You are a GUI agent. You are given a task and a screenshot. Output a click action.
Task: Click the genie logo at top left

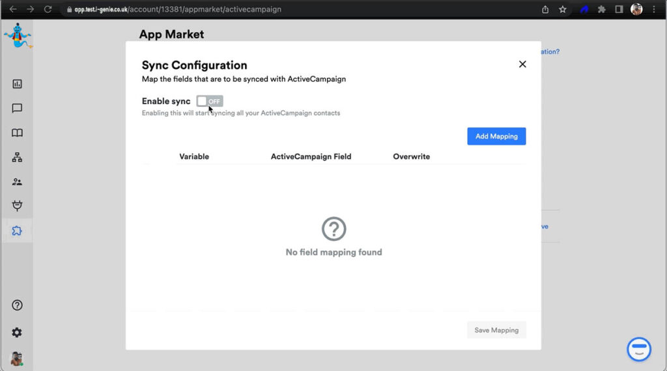pos(16,36)
